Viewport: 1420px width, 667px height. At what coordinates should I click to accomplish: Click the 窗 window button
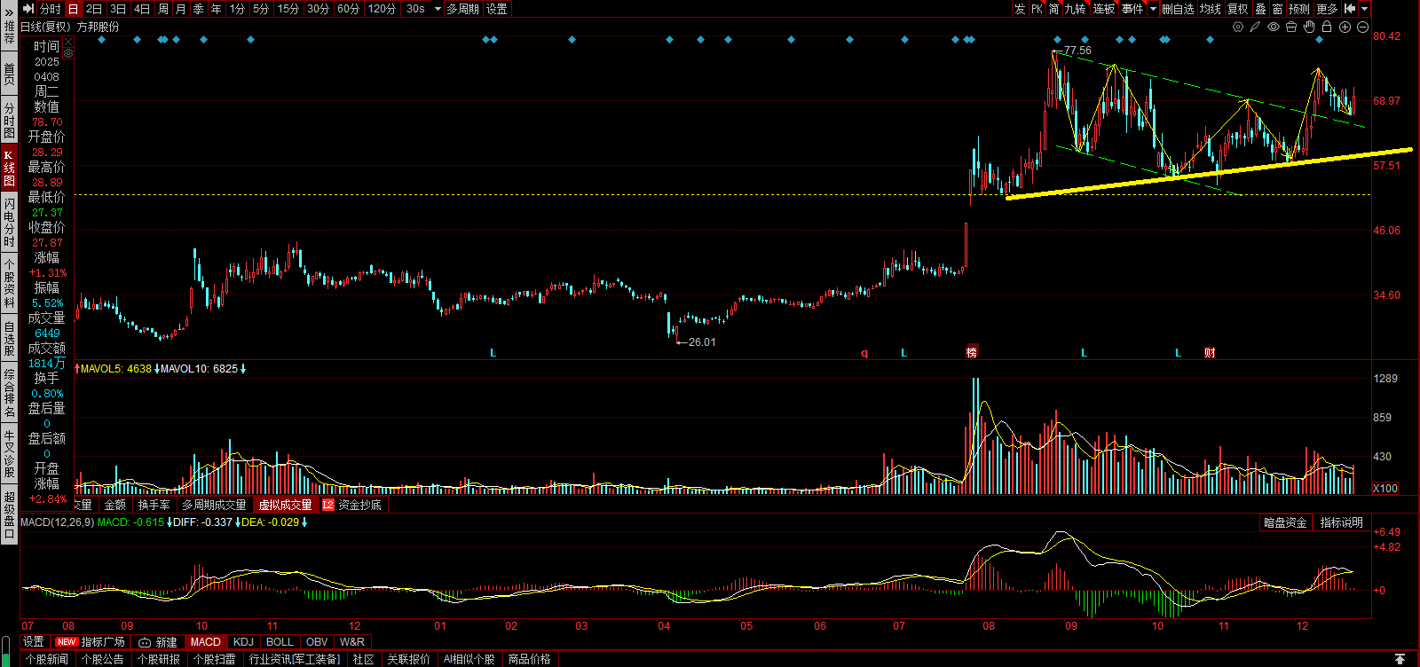[1277, 9]
